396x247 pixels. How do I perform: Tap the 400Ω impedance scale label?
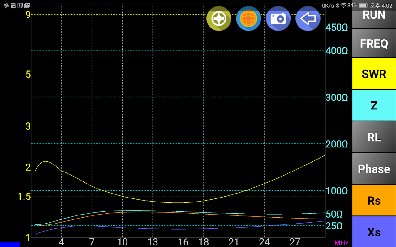(337, 51)
